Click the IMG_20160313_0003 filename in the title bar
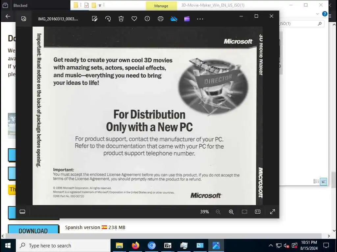The width and height of the screenshot is (337, 252). 58,19
